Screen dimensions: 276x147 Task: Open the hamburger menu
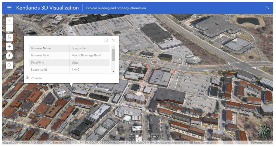click(x=9, y=8)
